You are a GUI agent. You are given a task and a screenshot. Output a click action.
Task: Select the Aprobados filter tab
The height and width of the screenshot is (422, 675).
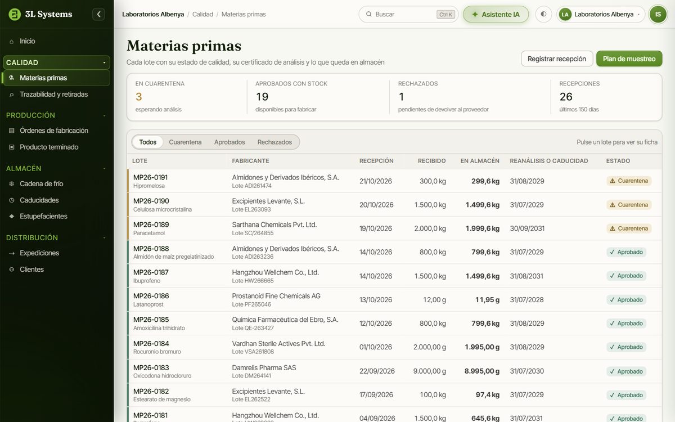coord(229,142)
